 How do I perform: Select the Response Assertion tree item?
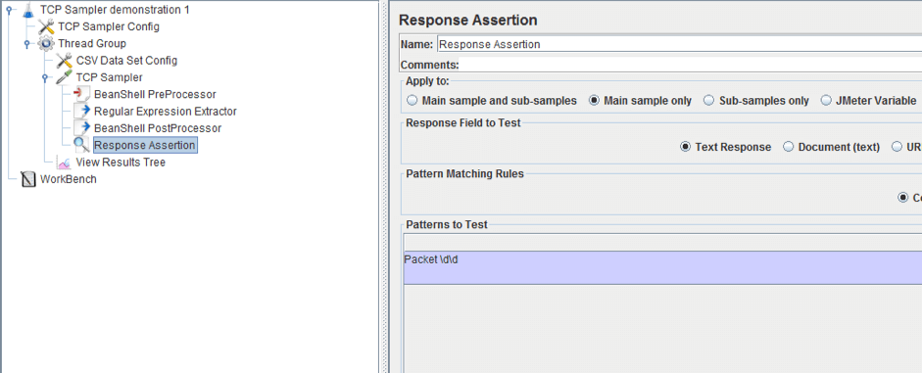(145, 145)
